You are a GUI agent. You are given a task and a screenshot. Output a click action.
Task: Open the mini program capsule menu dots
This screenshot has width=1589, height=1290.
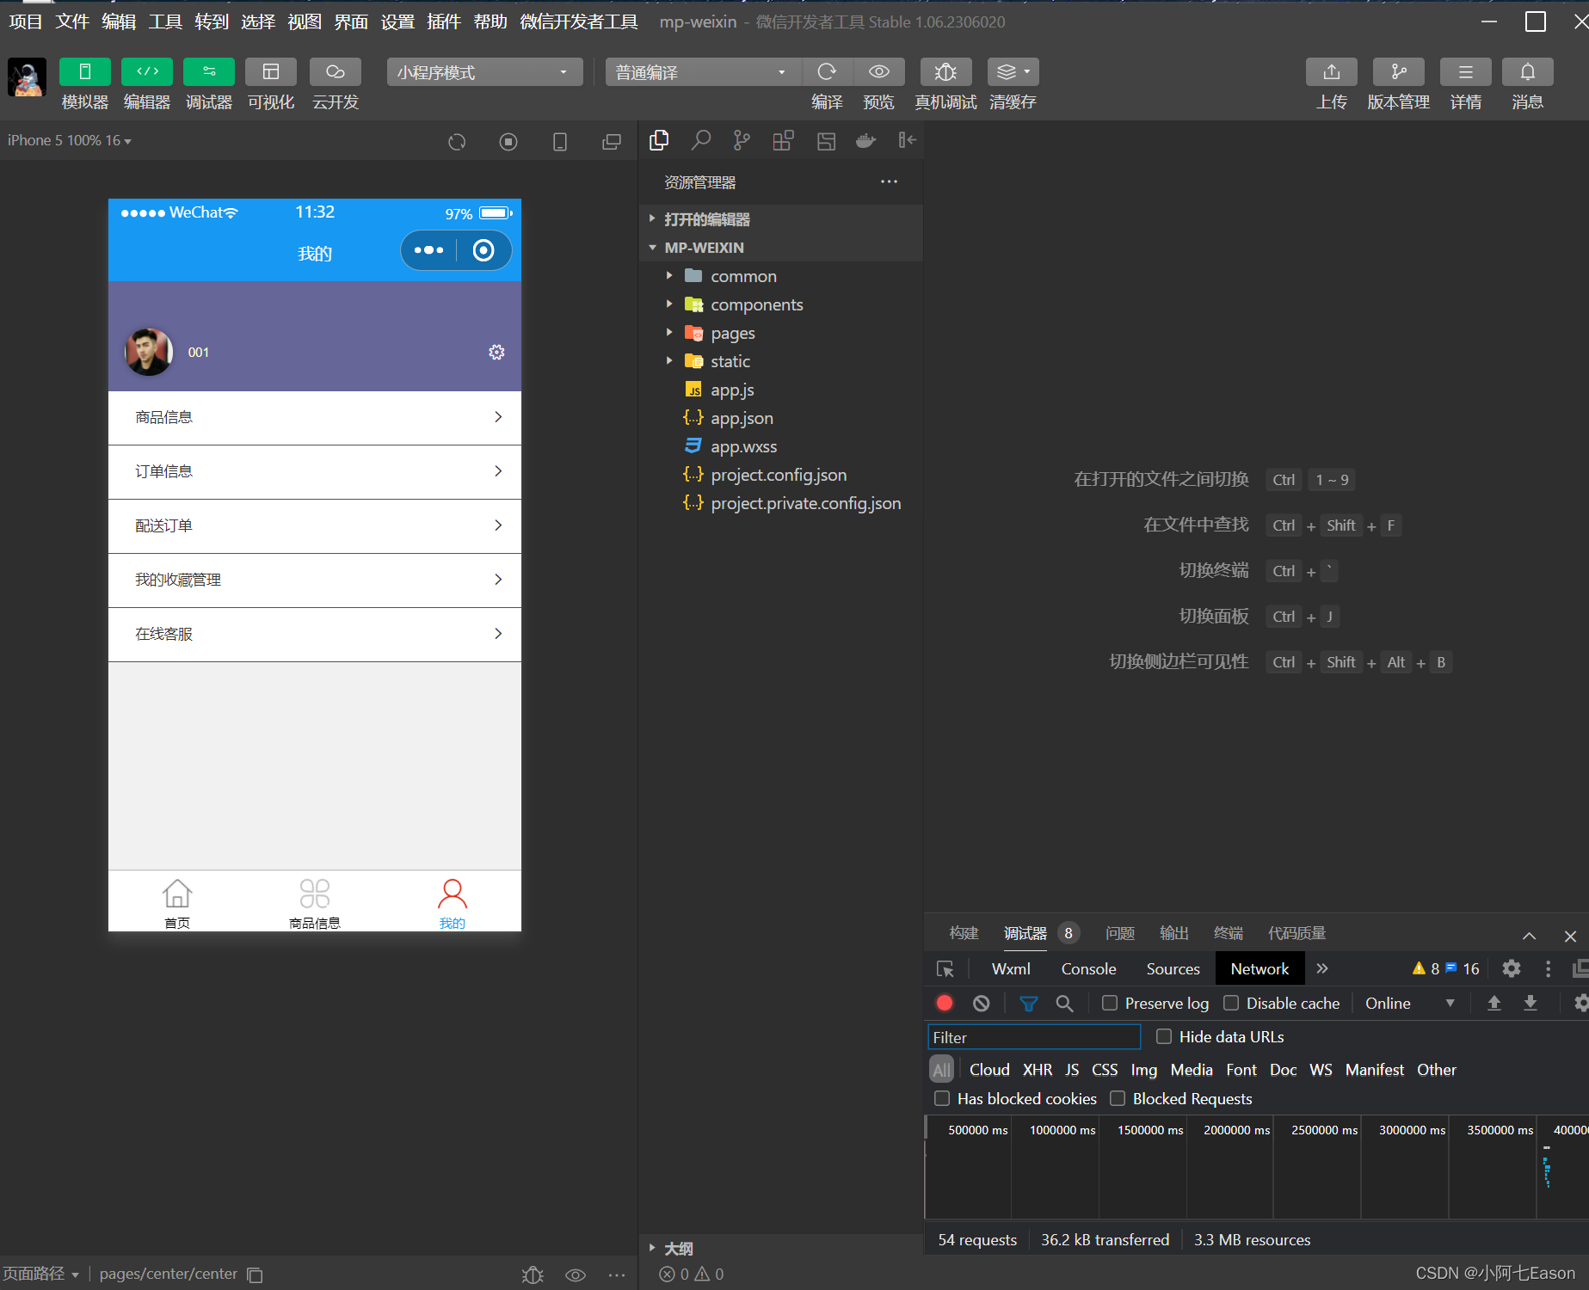tap(428, 250)
